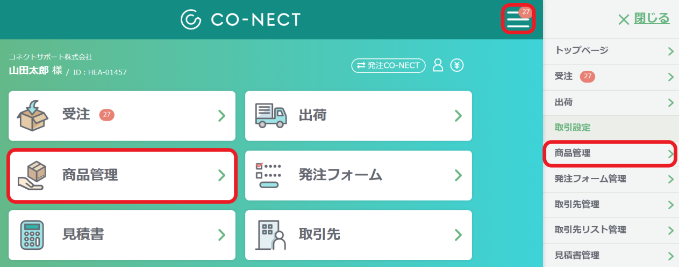Expand 見積書管理 sidebar chevron
The image size is (679, 267).
[670, 256]
